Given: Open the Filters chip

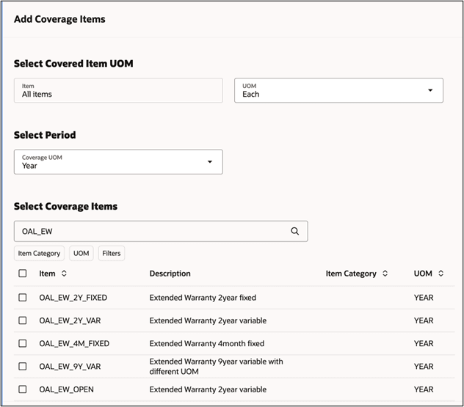Looking at the screenshot, I should (x=112, y=253).
